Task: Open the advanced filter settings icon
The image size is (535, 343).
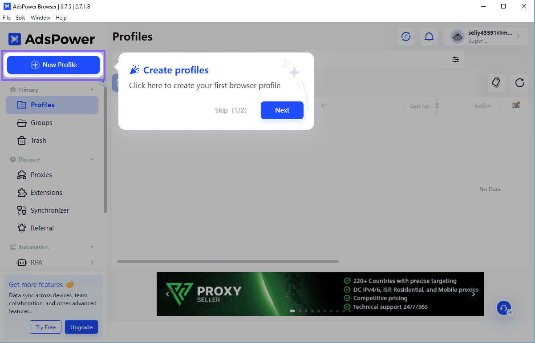Action: (x=456, y=59)
